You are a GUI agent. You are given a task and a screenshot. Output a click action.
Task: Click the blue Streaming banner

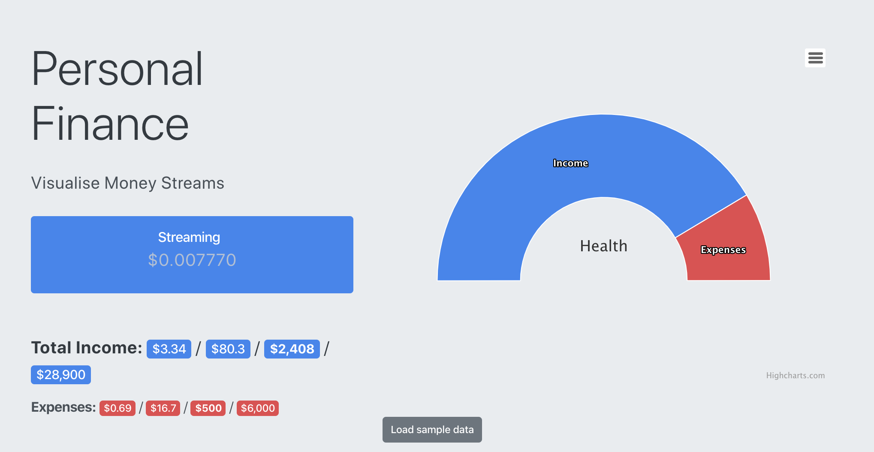coord(192,254)
